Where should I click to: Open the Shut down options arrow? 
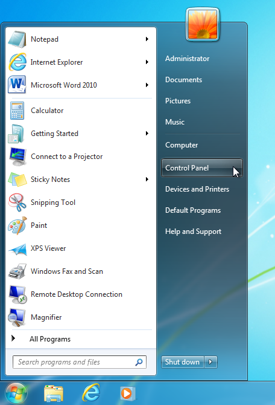click(210, 362)
